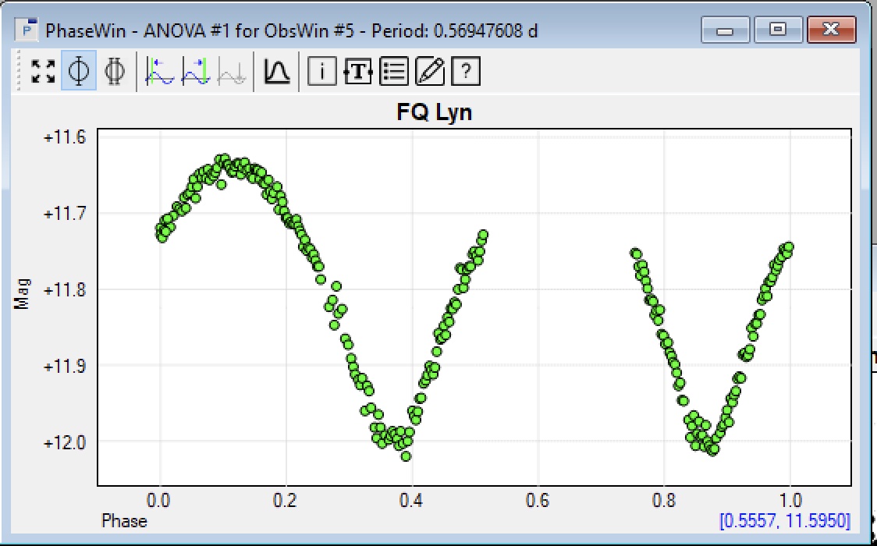
Task: Maximize the PhaseWin window
Action: click(x=777, y=30)
